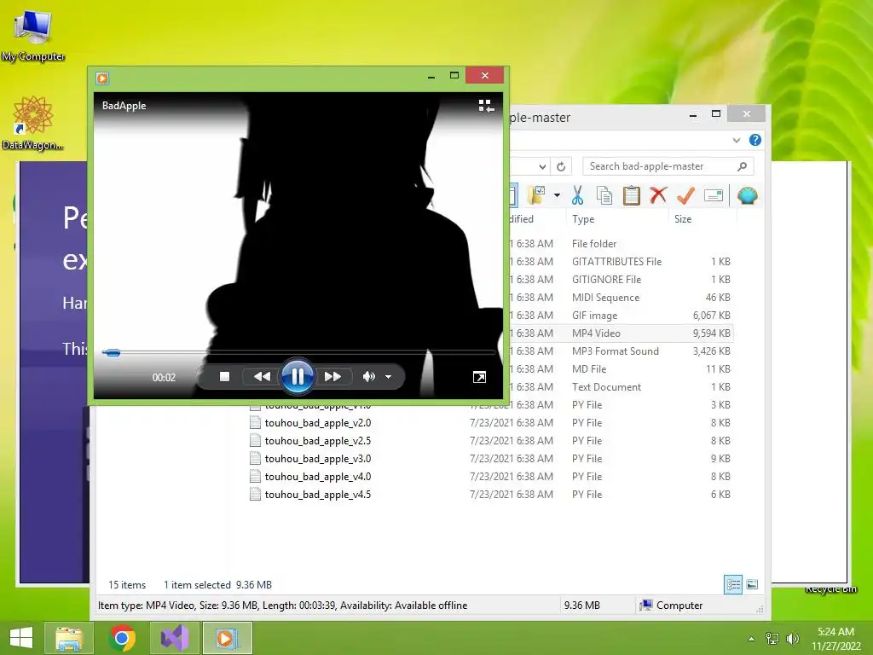Stop the video playback
The image size is (873, 655).
(x=224, y=376)
